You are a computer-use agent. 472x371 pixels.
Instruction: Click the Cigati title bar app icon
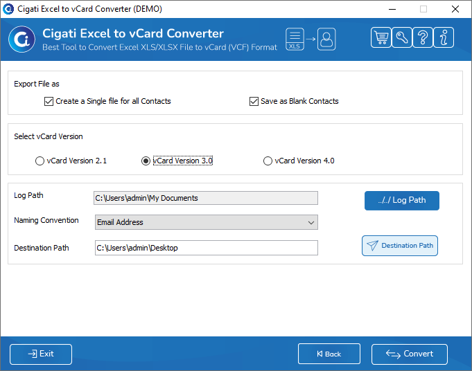click(x=8, y=9)
